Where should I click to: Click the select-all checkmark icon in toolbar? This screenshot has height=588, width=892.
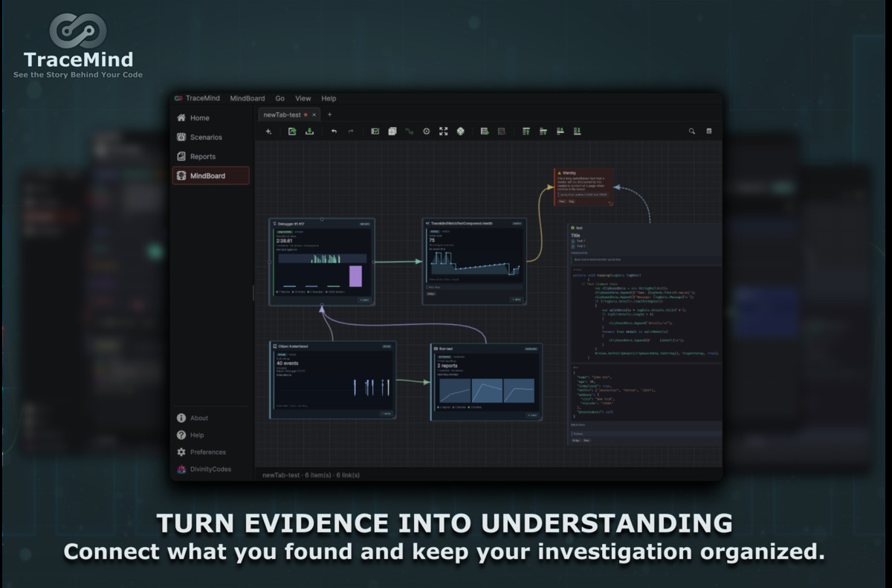pyautogui.click(x=375, y=131)
